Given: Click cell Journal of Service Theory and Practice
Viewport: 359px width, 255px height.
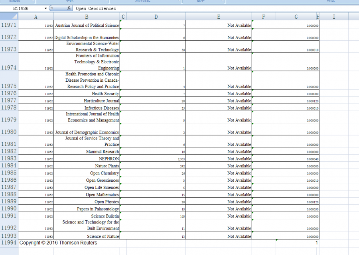Looking at the screenshot, I should pos(87,141).
